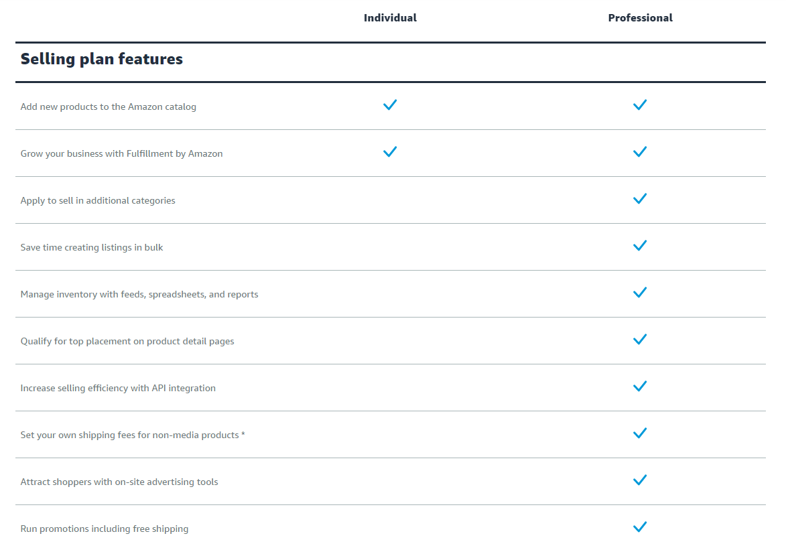
Task: Click the Grow your business with Fulfillment link
Action: click(121, 153)
